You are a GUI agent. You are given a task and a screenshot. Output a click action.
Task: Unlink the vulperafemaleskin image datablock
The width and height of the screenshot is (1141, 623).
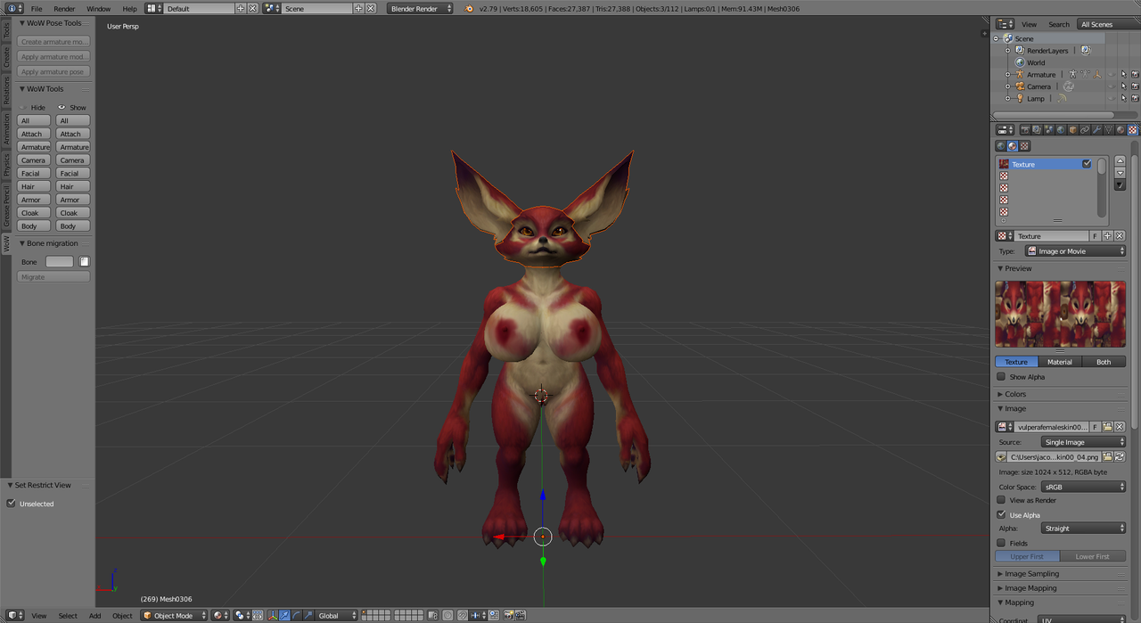click(1120, 427)
